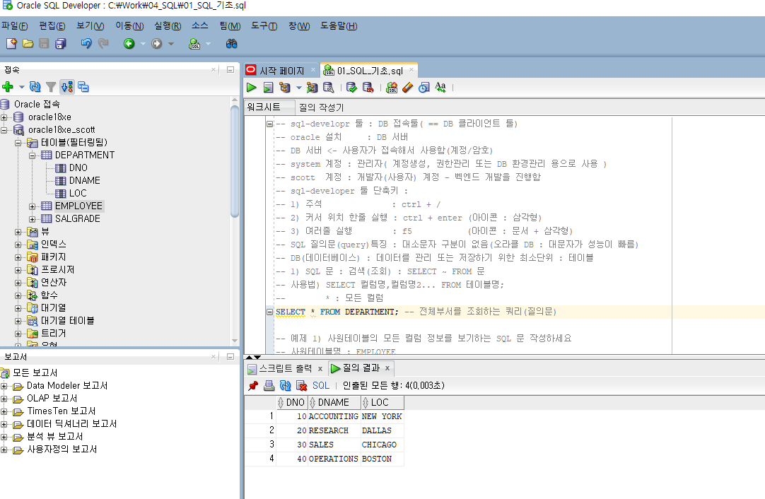Switch to the 스크립트 출력 tab

click(x=285, y=368)
